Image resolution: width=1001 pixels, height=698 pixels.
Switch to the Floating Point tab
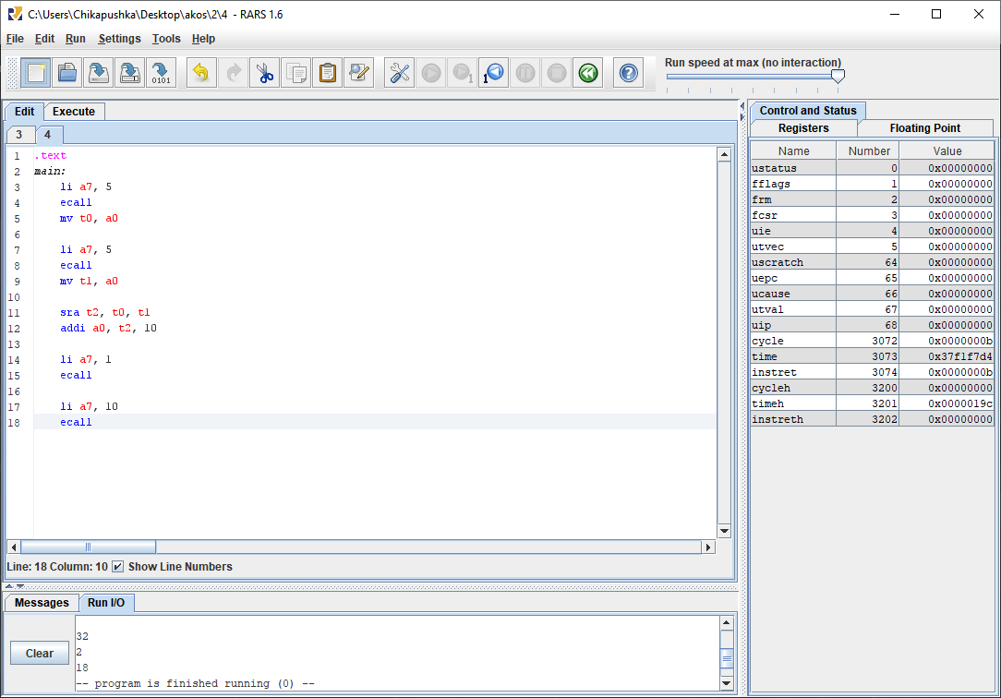(x=924, y=128)
